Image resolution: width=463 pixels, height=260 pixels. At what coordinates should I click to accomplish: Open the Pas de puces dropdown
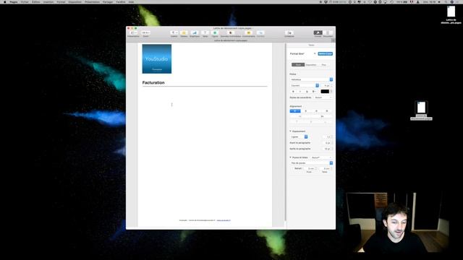click(x=311, y=163)
